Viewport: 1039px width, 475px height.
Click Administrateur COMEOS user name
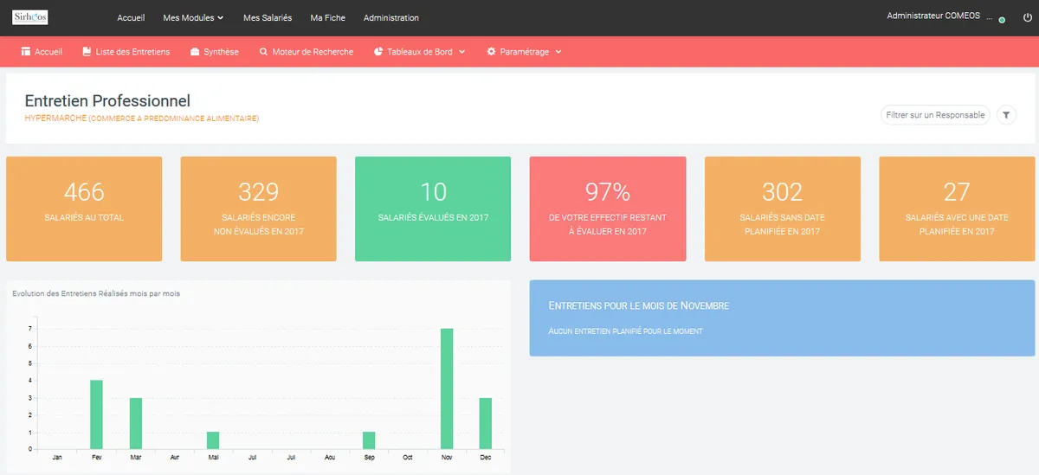(933, 16)
